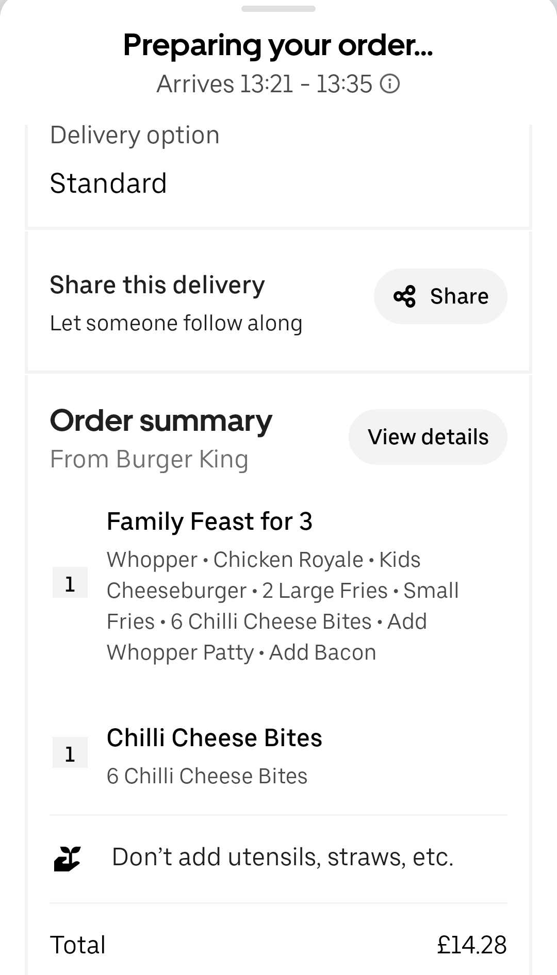
Task: Select the Chilli Cheese Bites item title
Action: tap(215, 738)
